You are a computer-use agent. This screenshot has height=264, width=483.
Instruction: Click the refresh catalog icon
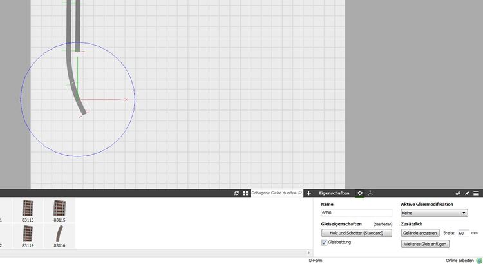(236, 193)
